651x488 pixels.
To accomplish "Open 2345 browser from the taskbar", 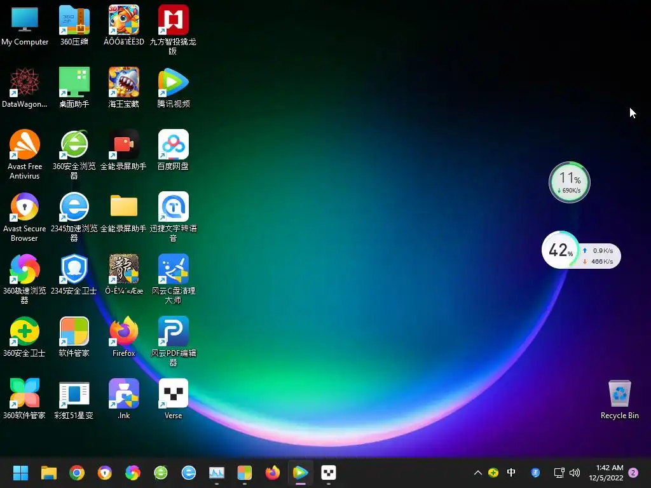I will [x=188, y=473].
